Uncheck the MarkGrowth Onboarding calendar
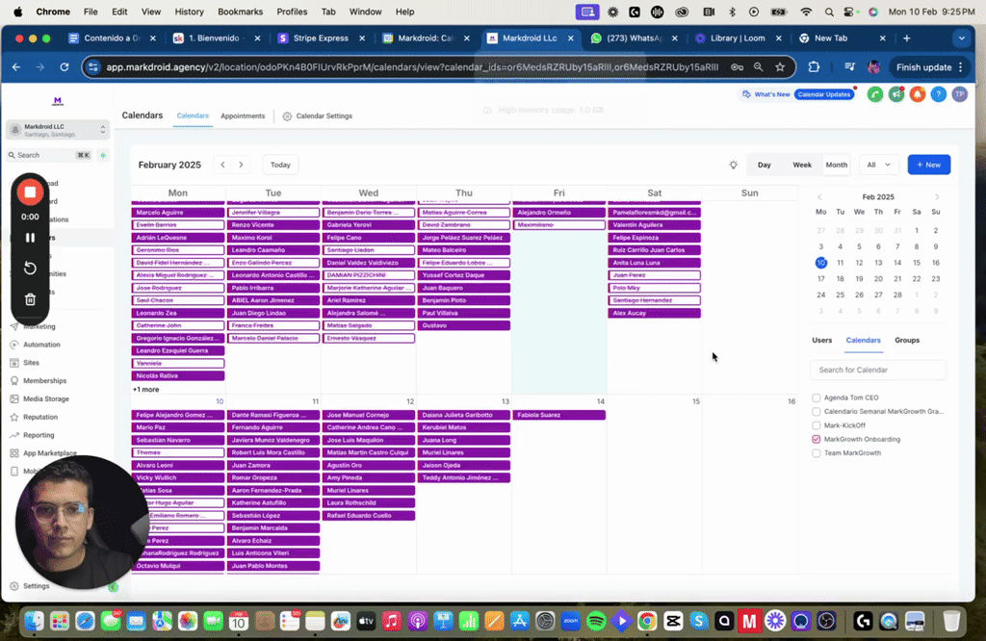The image size is (986, 641). click(x=817, y=439)
